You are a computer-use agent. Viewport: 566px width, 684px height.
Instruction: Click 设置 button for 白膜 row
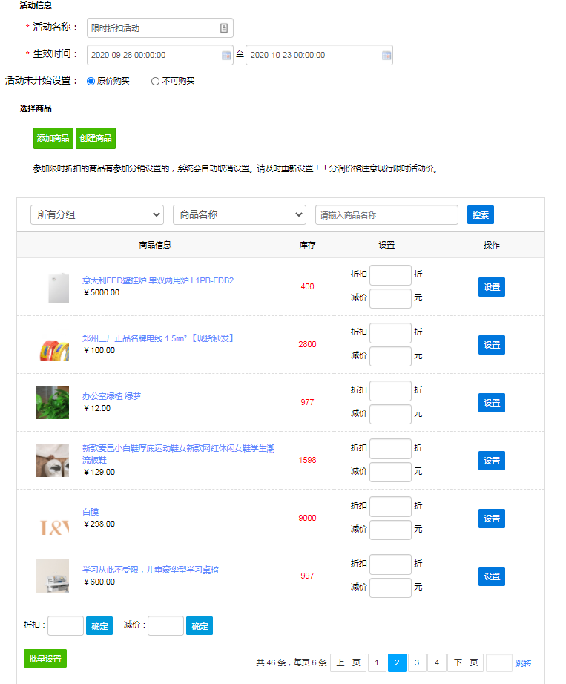coord(491,519)
